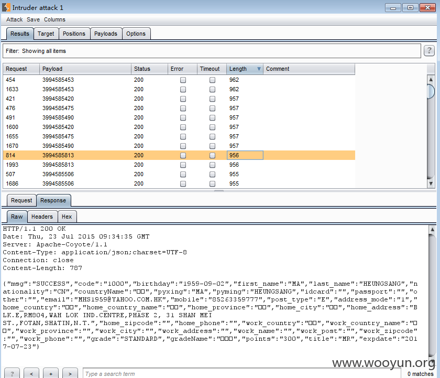Viewport: 440px width, 378px height.
Task: Click the filter bar showing all items
Action: [212, 51]
